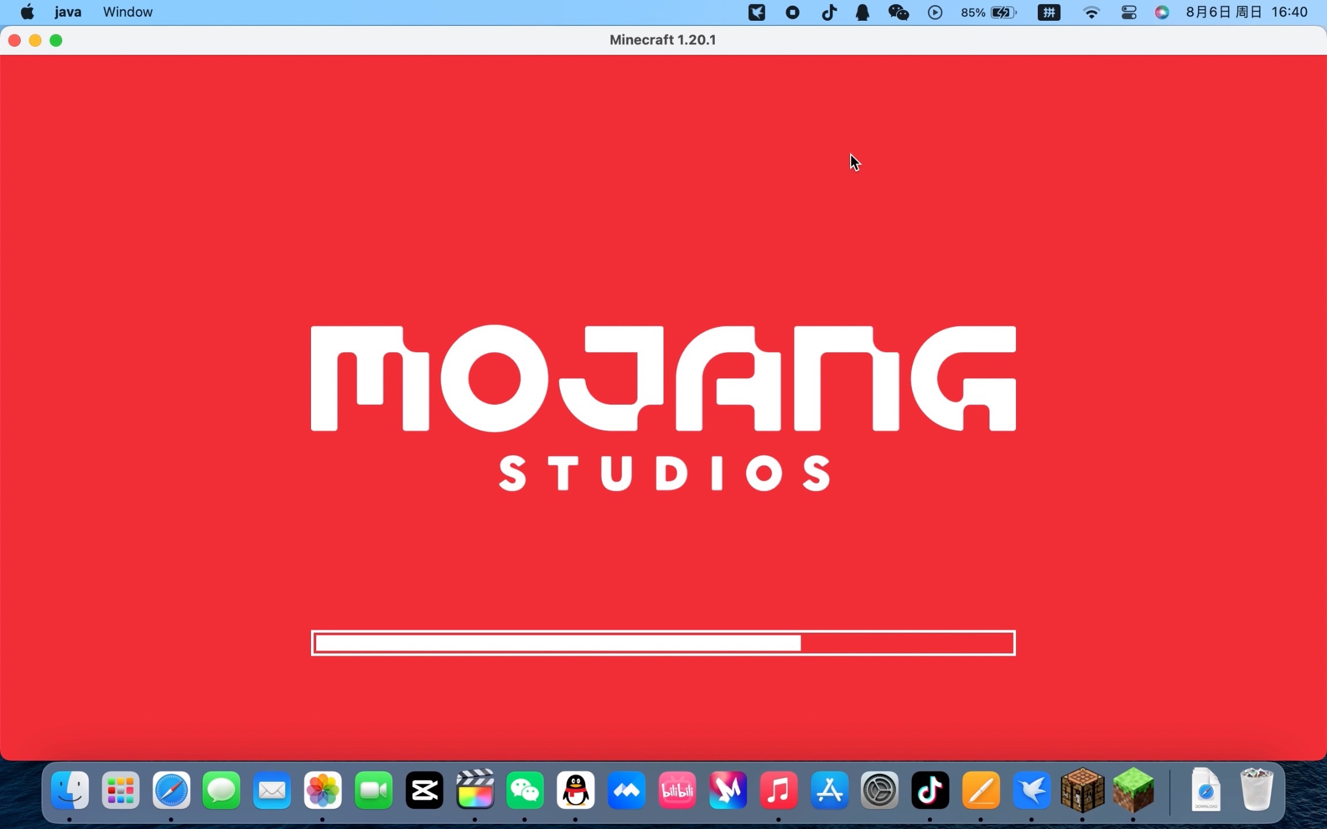The width and height of the screenshot is (1327, 829).
Task: Open Music app in the Dock
Action: pos(778,790)
